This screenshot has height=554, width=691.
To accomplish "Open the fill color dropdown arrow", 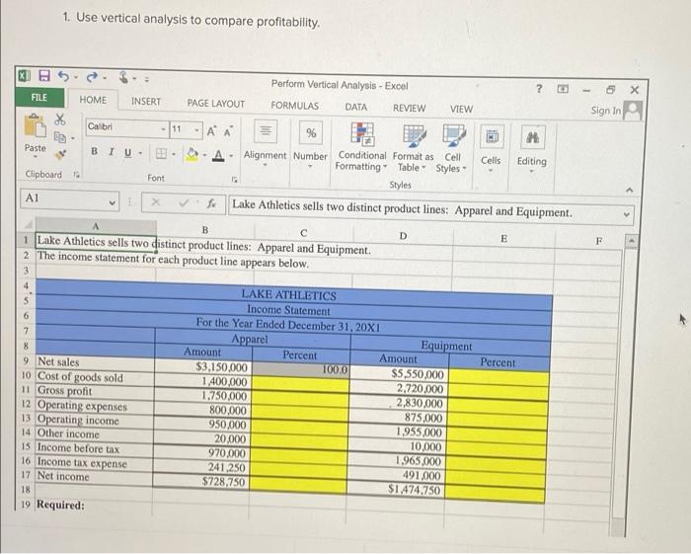I will (204, 155).
